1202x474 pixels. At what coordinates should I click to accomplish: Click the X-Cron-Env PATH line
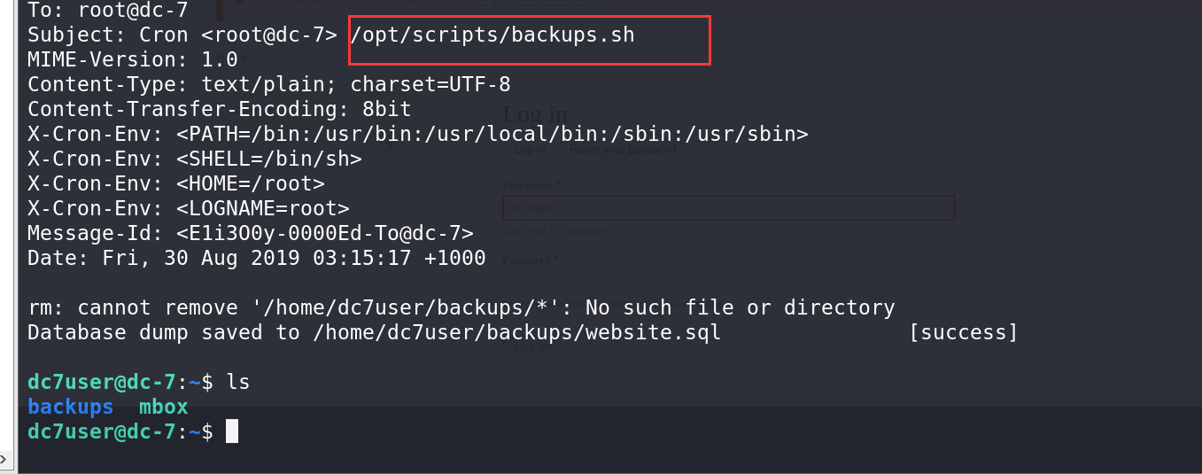click(x=418, y=134)
